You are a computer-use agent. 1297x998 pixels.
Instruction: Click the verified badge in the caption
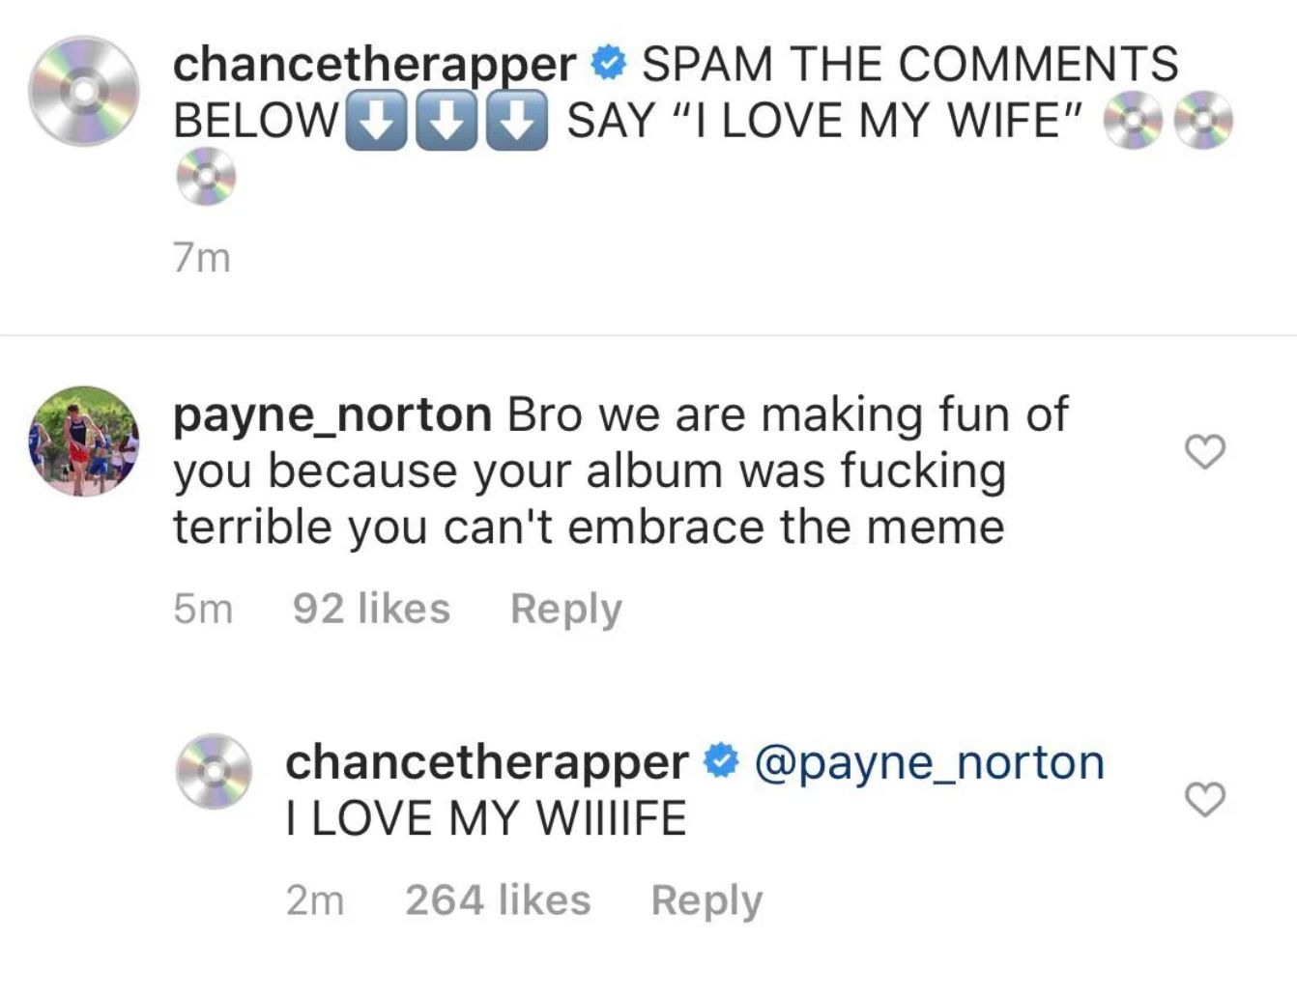click(609, 64)
